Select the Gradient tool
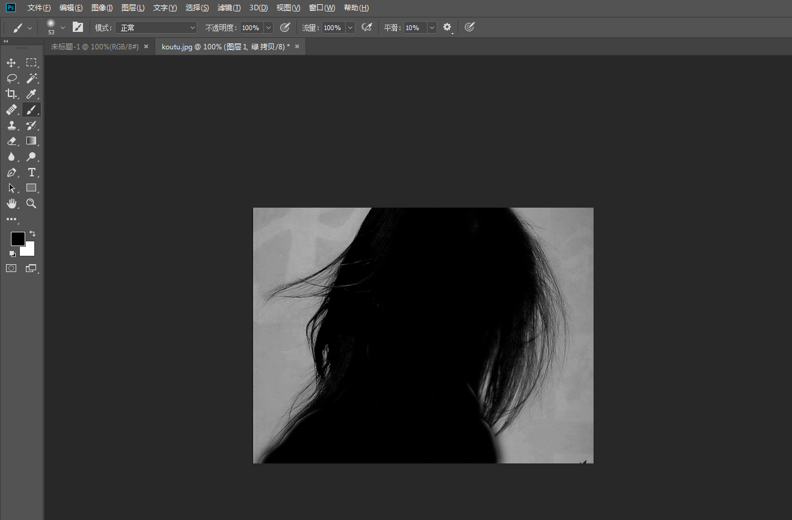792x520 pixels. click(x=31, y=141)
